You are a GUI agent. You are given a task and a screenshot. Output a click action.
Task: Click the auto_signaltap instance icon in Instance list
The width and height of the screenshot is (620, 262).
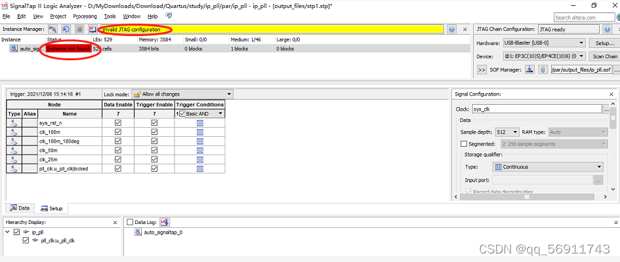pyautogui.click(x=14, y=48)
